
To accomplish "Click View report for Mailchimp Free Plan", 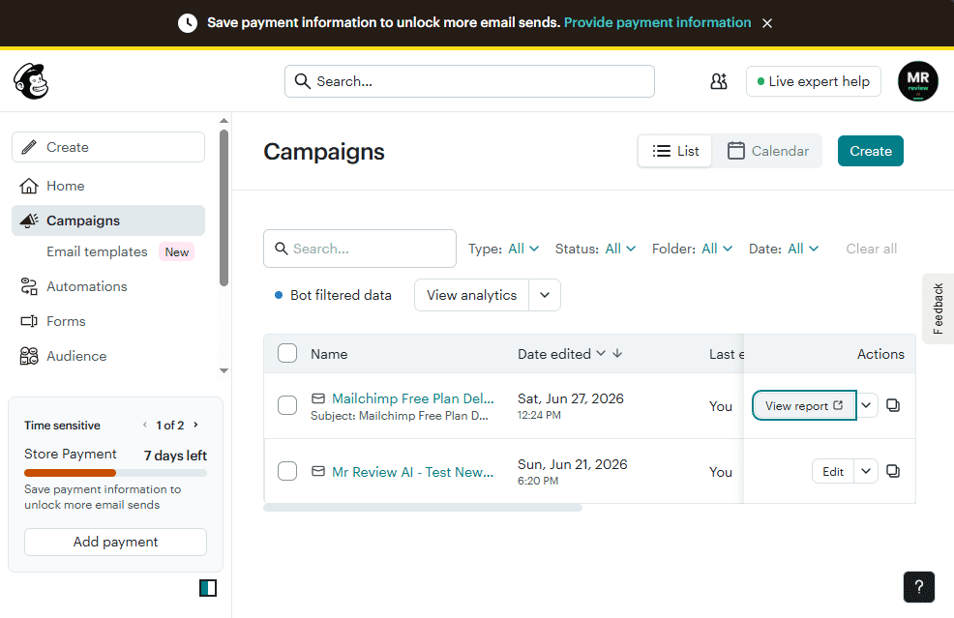I will point(804,405).
